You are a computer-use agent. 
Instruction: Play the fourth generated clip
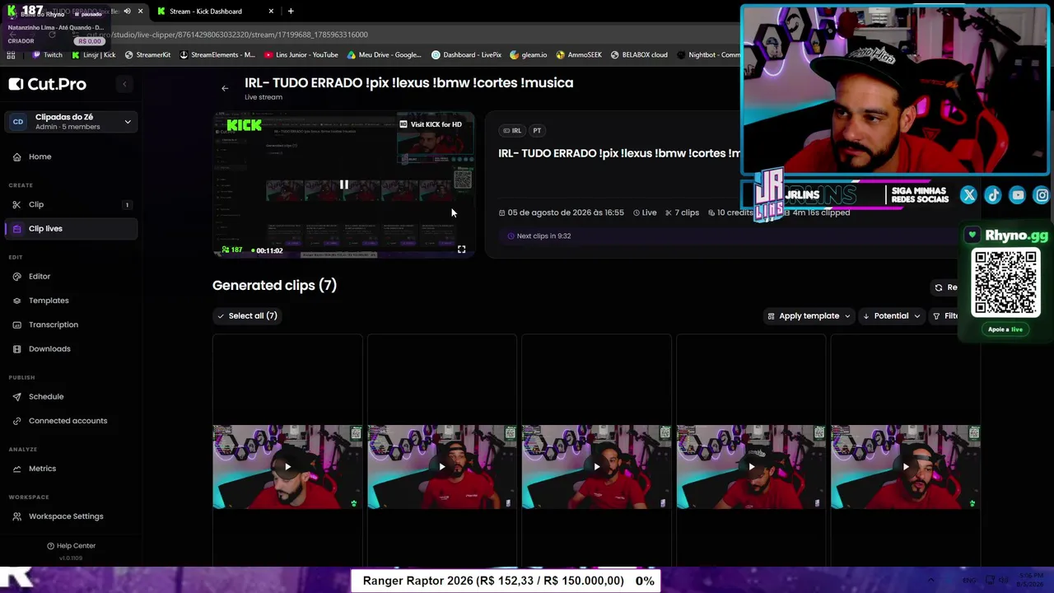751,467
